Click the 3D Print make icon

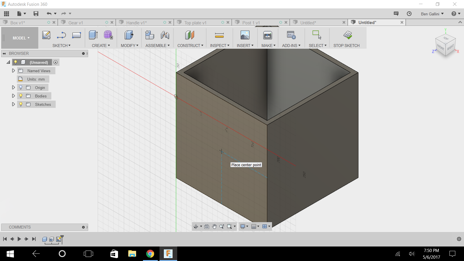pos(268,35)
